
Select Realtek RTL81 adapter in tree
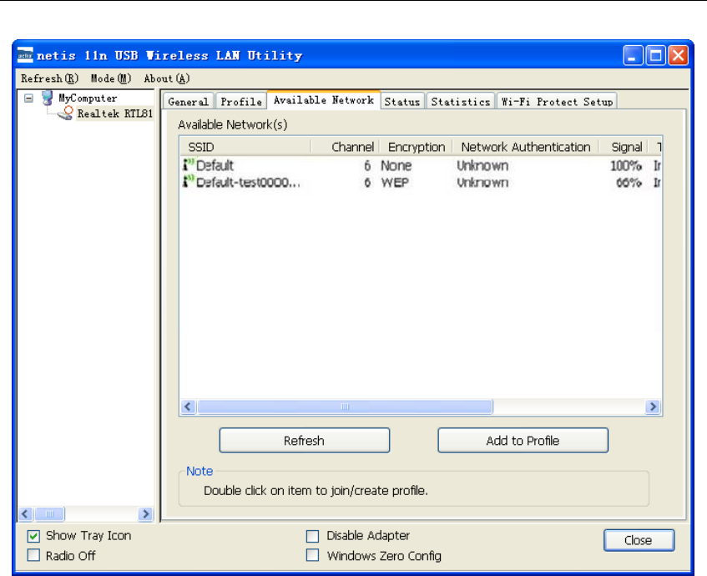(115, 114)
